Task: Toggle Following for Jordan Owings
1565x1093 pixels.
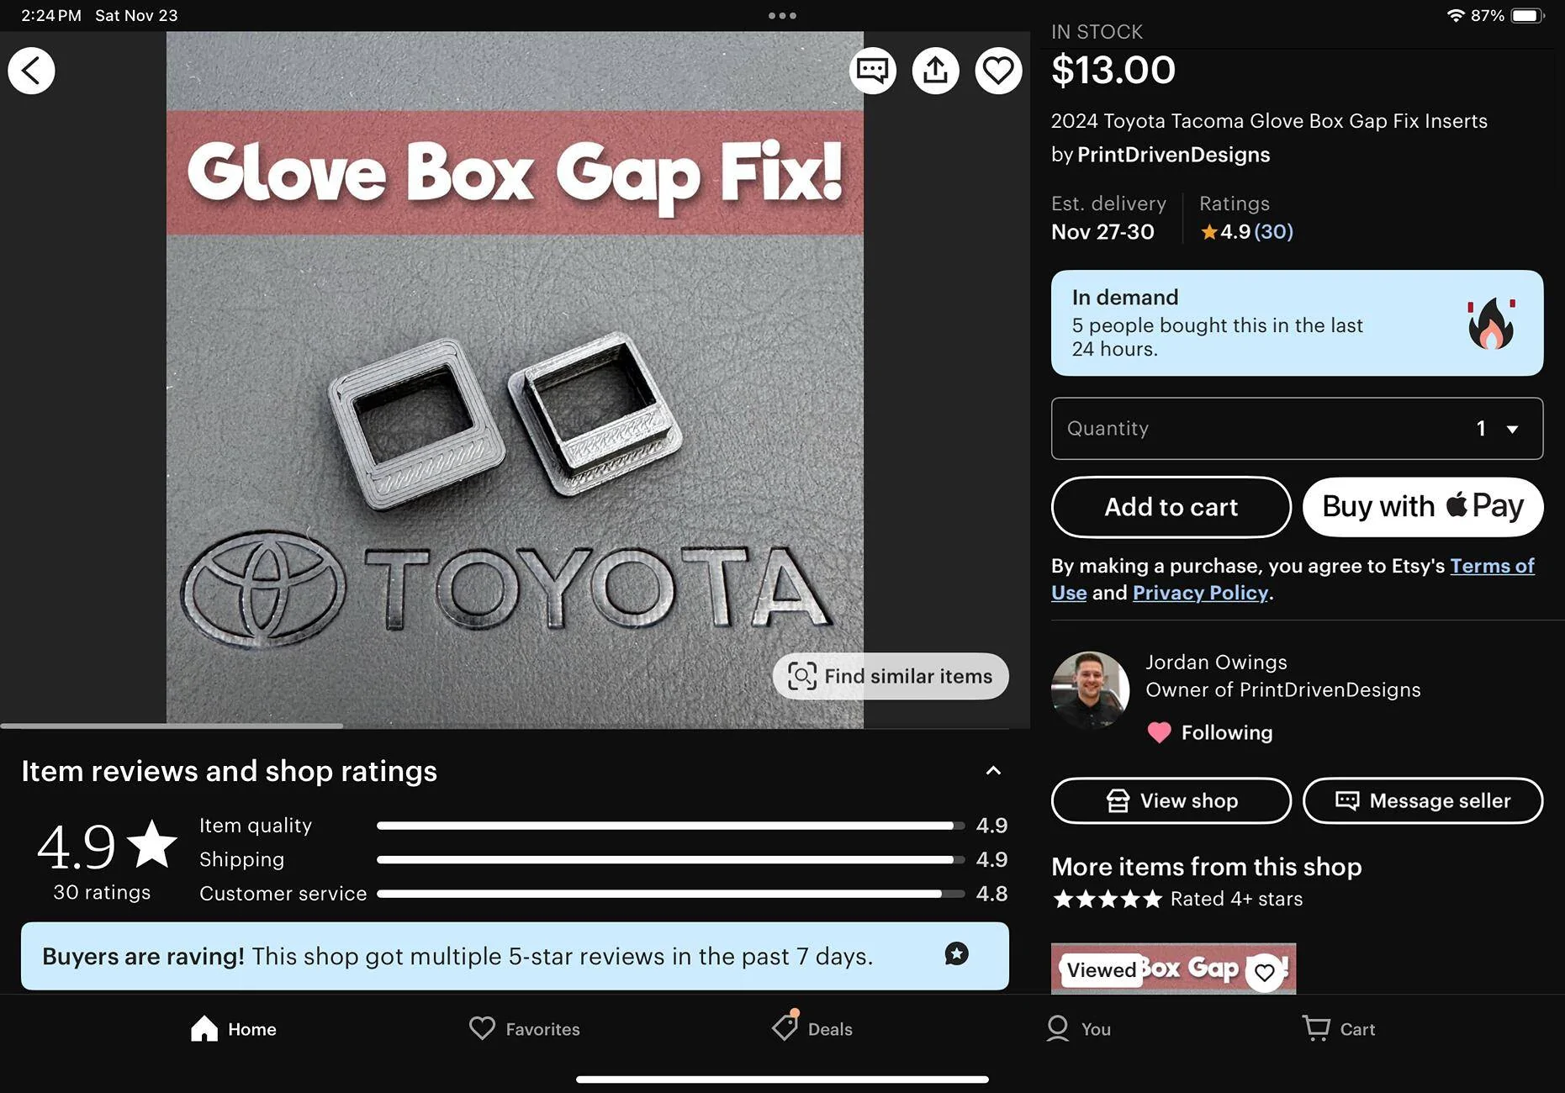Action: click(x=1210, y=732)
